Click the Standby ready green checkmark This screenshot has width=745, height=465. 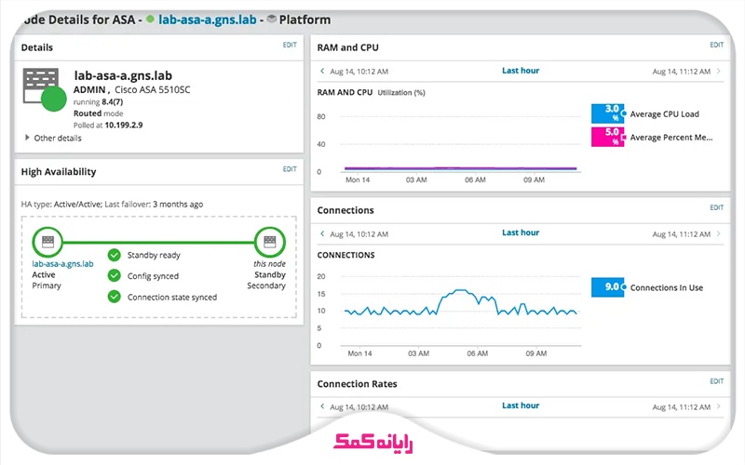click(114, 255)
